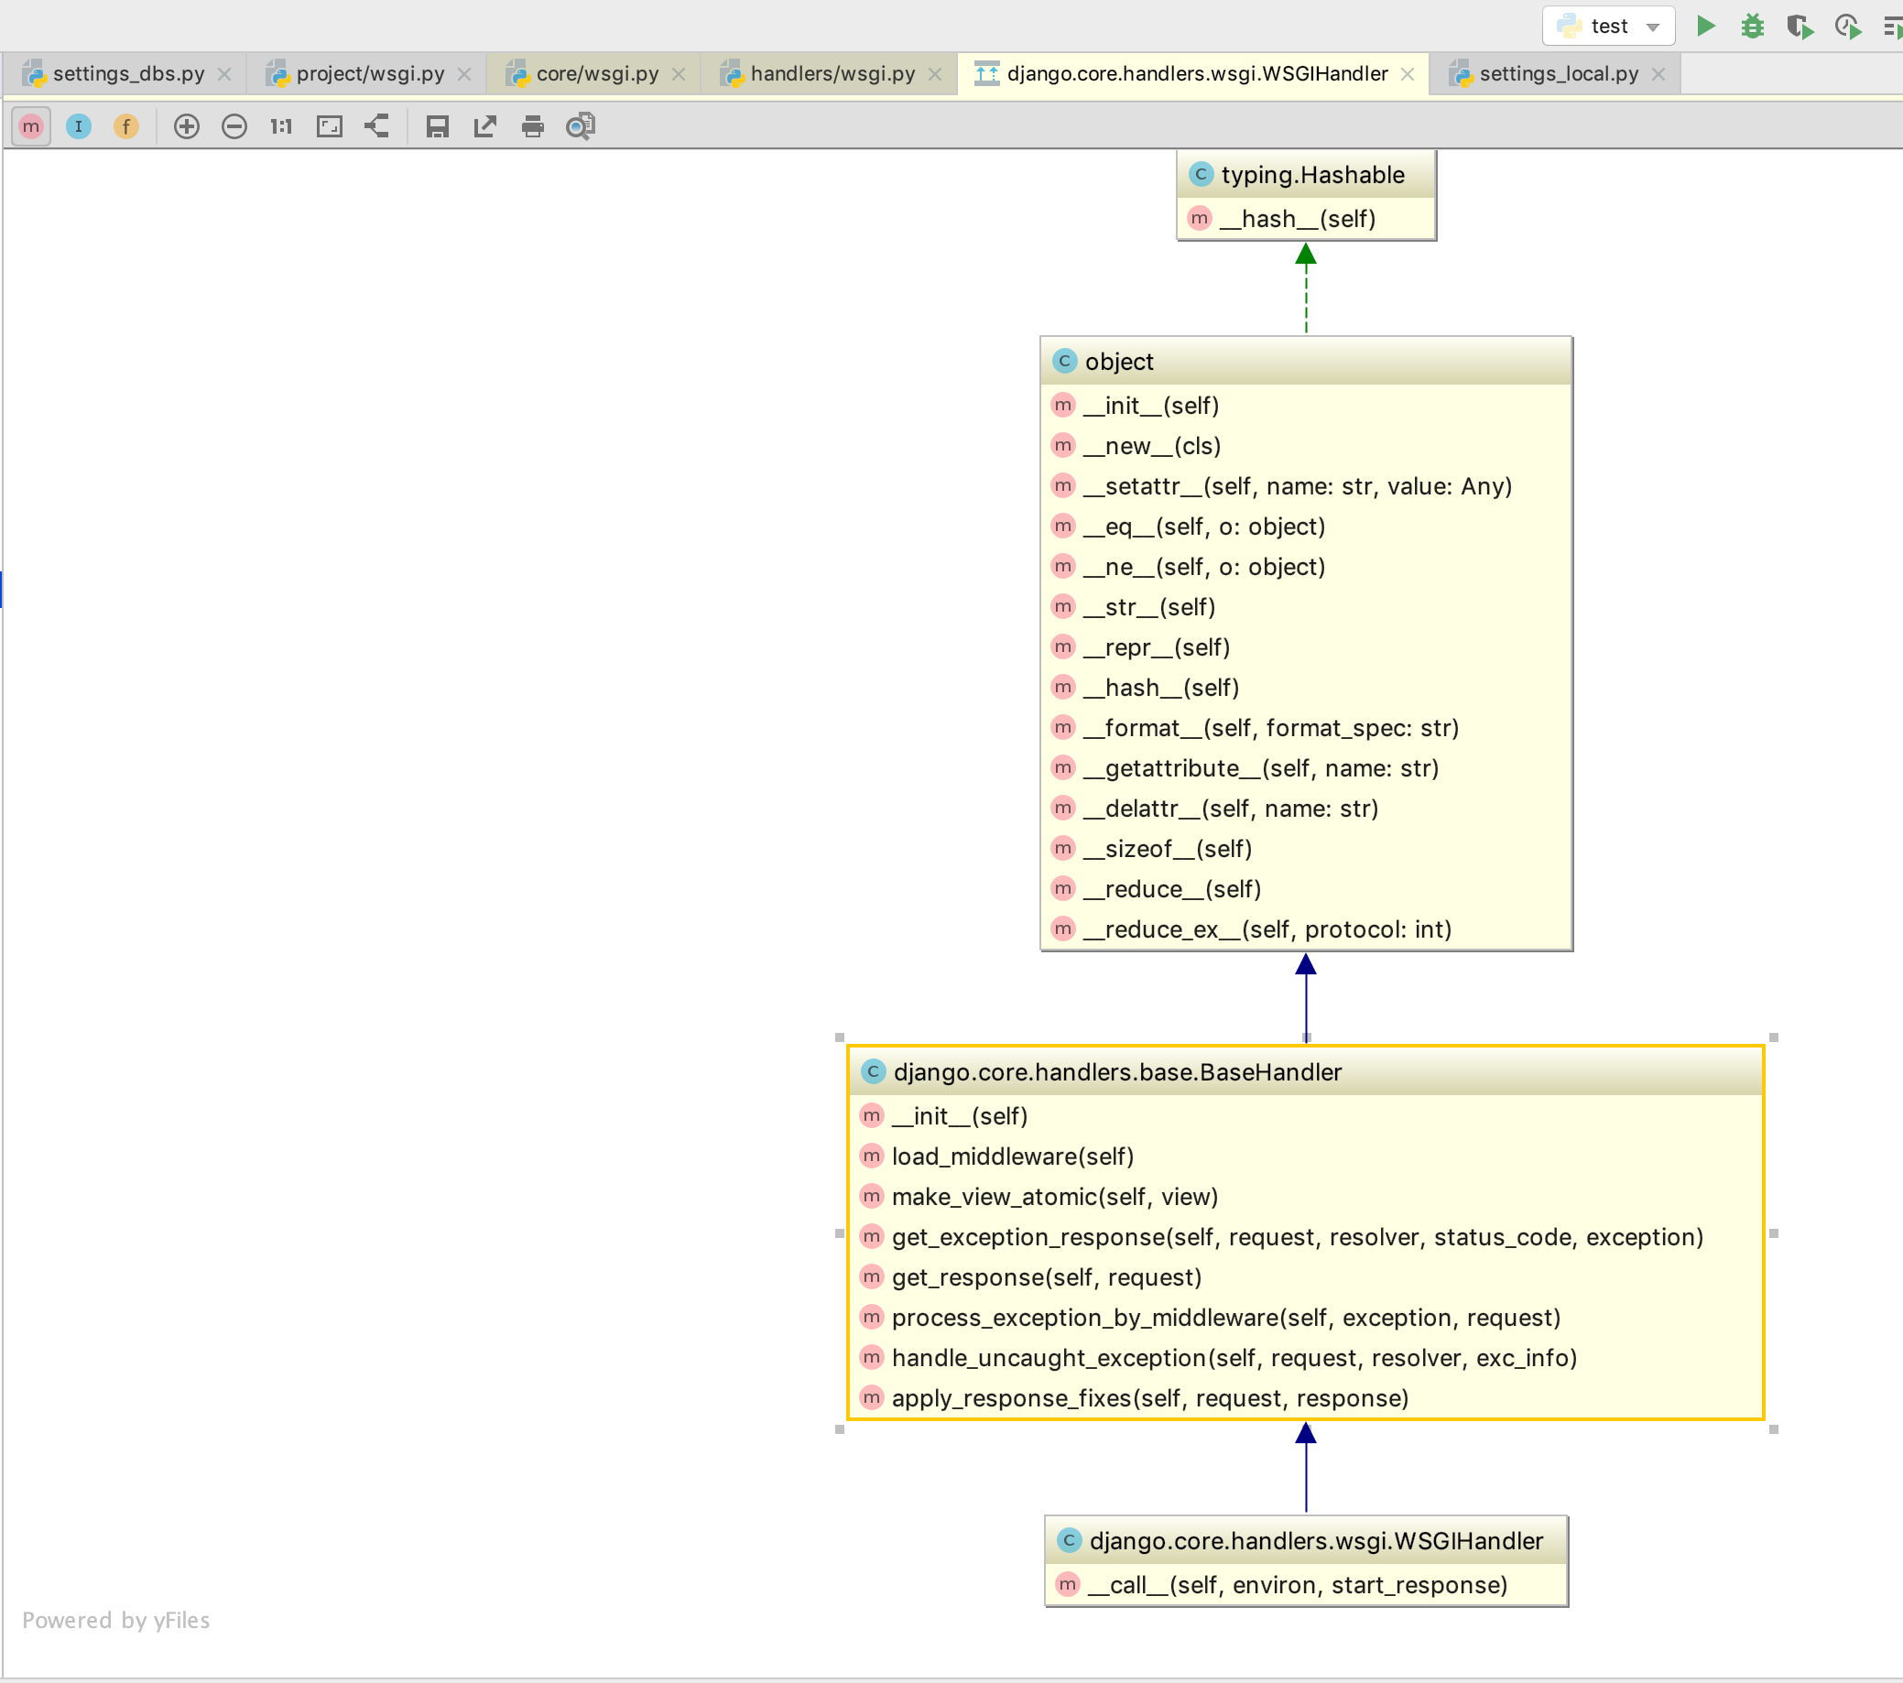
Task: Export diagram to image file
Action: pyautogui.click(x=485, y=125)
